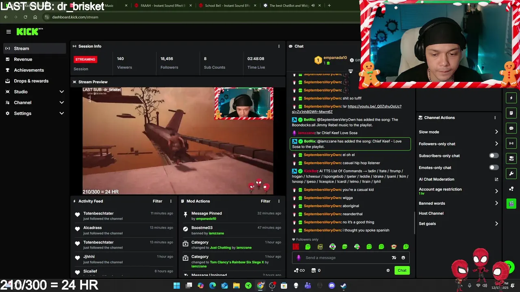Expand the Studio sidebar section
Screen dimensions: 520x292
point(62,92)
